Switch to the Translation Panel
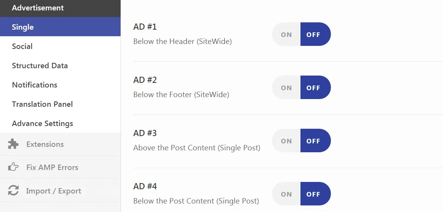The image size is (443, 212). (42, 104)
